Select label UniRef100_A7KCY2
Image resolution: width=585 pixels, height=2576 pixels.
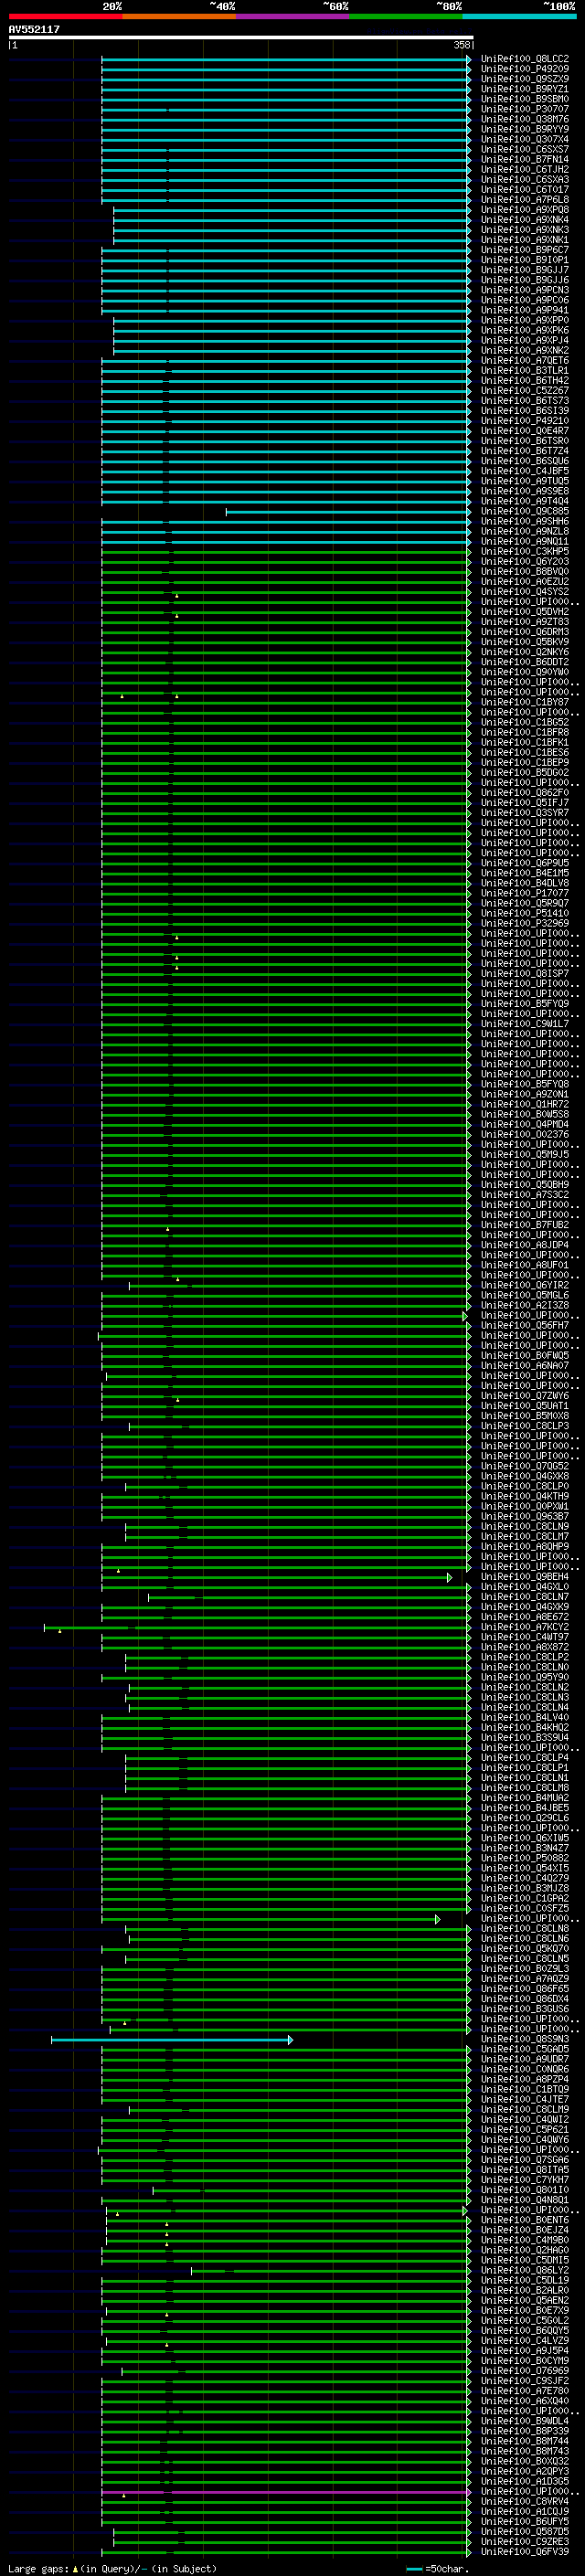point(525,1627)
